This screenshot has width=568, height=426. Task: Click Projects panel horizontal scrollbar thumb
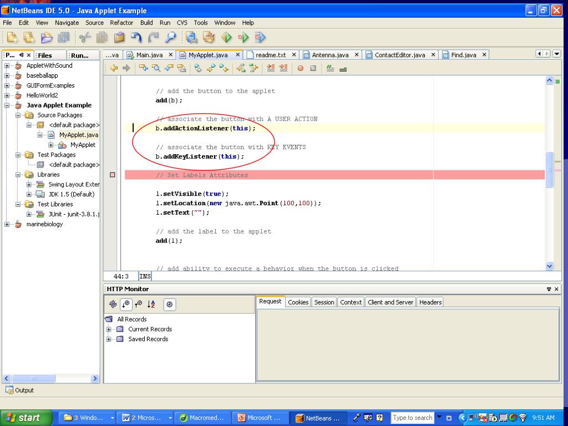coord(33,378)
